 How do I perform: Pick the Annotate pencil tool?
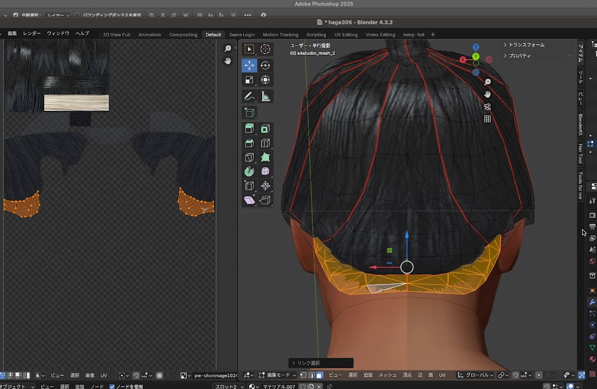pos(250,96)
